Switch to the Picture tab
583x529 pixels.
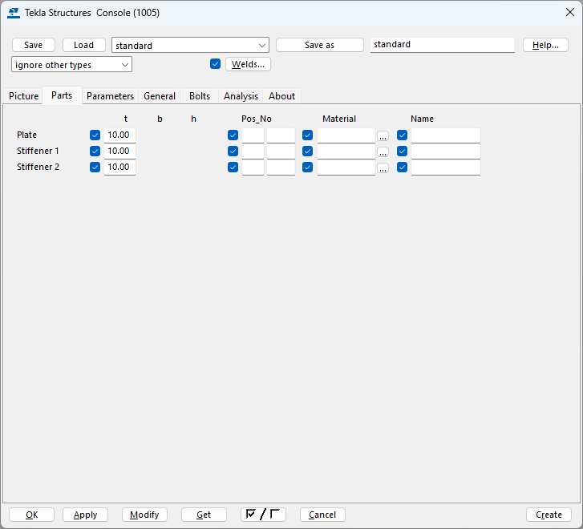point(23,96)
